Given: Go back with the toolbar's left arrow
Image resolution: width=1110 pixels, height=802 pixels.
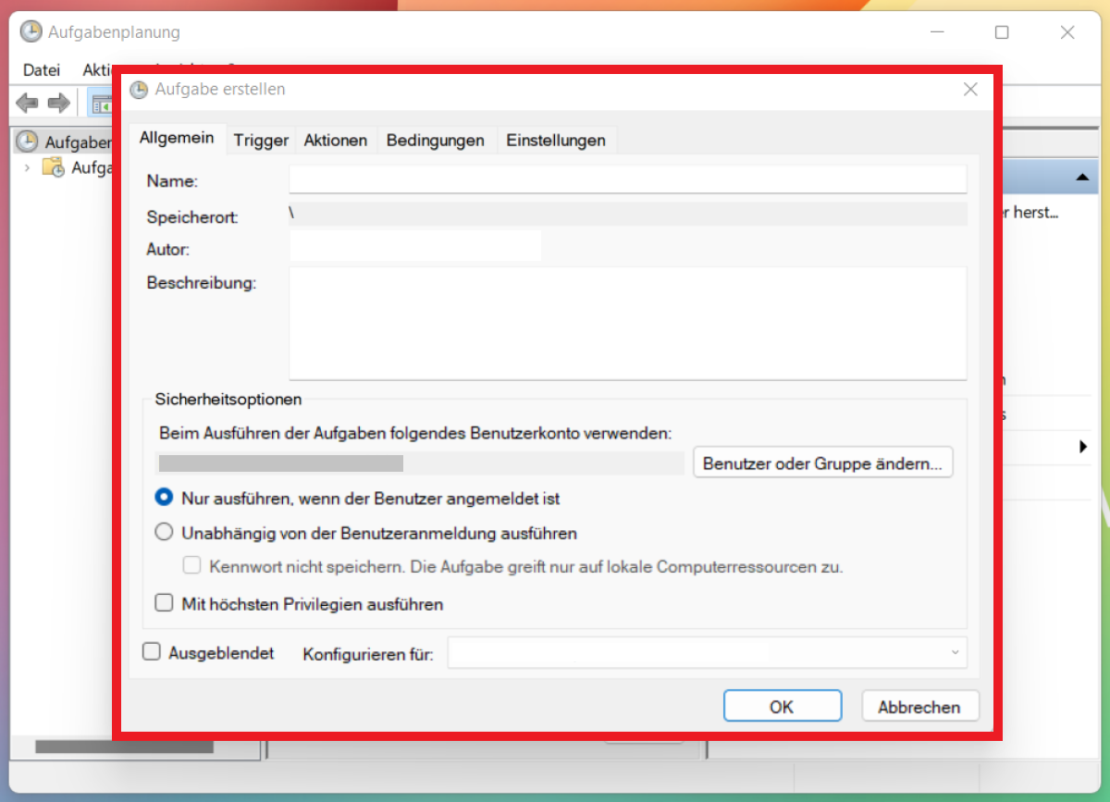Looking at the screenshot, I should 27,103.
